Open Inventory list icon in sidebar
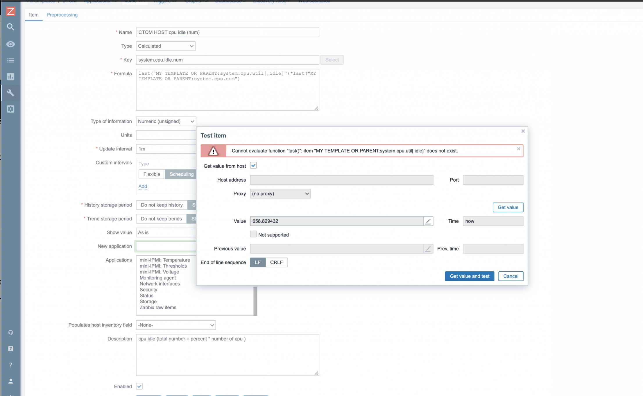 click(10, 60)
